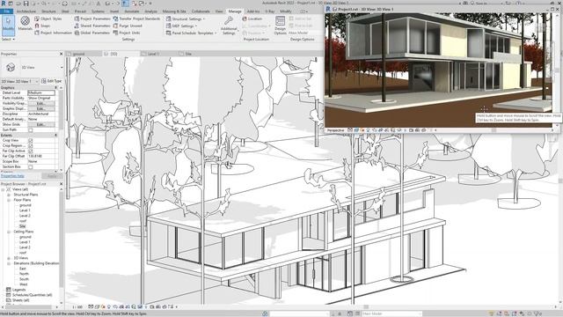This screenshot has height=317, width=563.
Task: Click view scale 1:100 in view control bar
Action: (77, 307)
